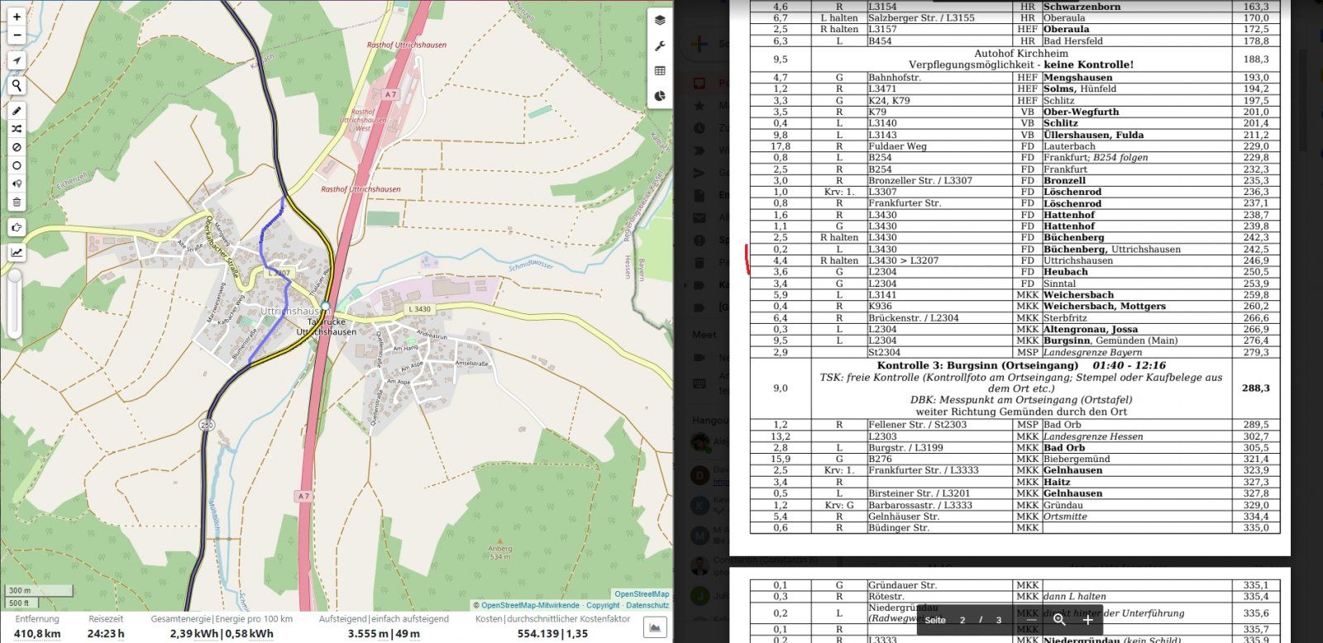The width and height of the screenshot is (1323, 643).
Task: Expand the wrench profile settings panel
Action: pos(659,46)
